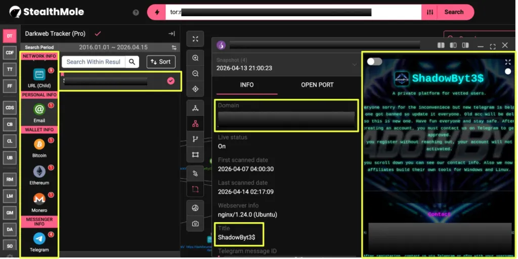Toggle the Darkweb Tracker (Pro) checkmark
Image resolution: width=518 pixels, height=259 pixels.
click(98, 33)
